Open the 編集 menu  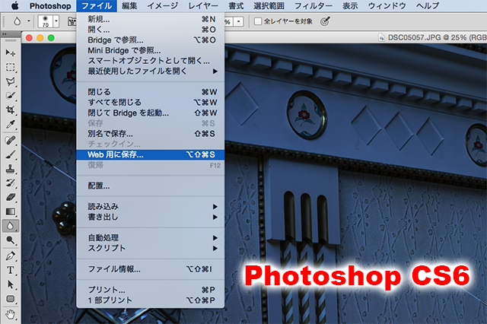click(x=129, y=5)
